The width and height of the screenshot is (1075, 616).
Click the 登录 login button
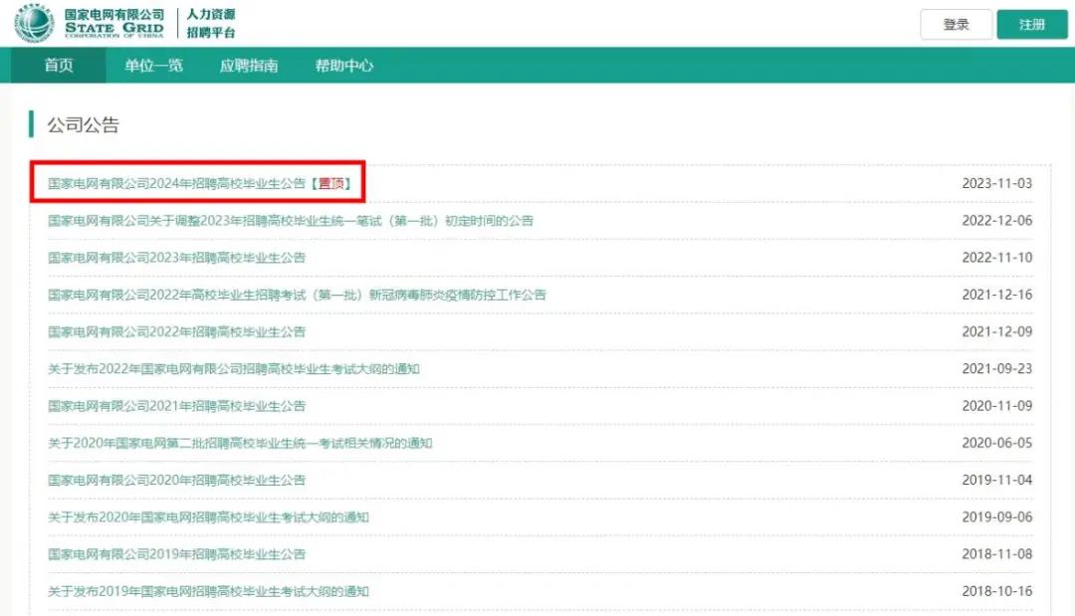[956, 25]
